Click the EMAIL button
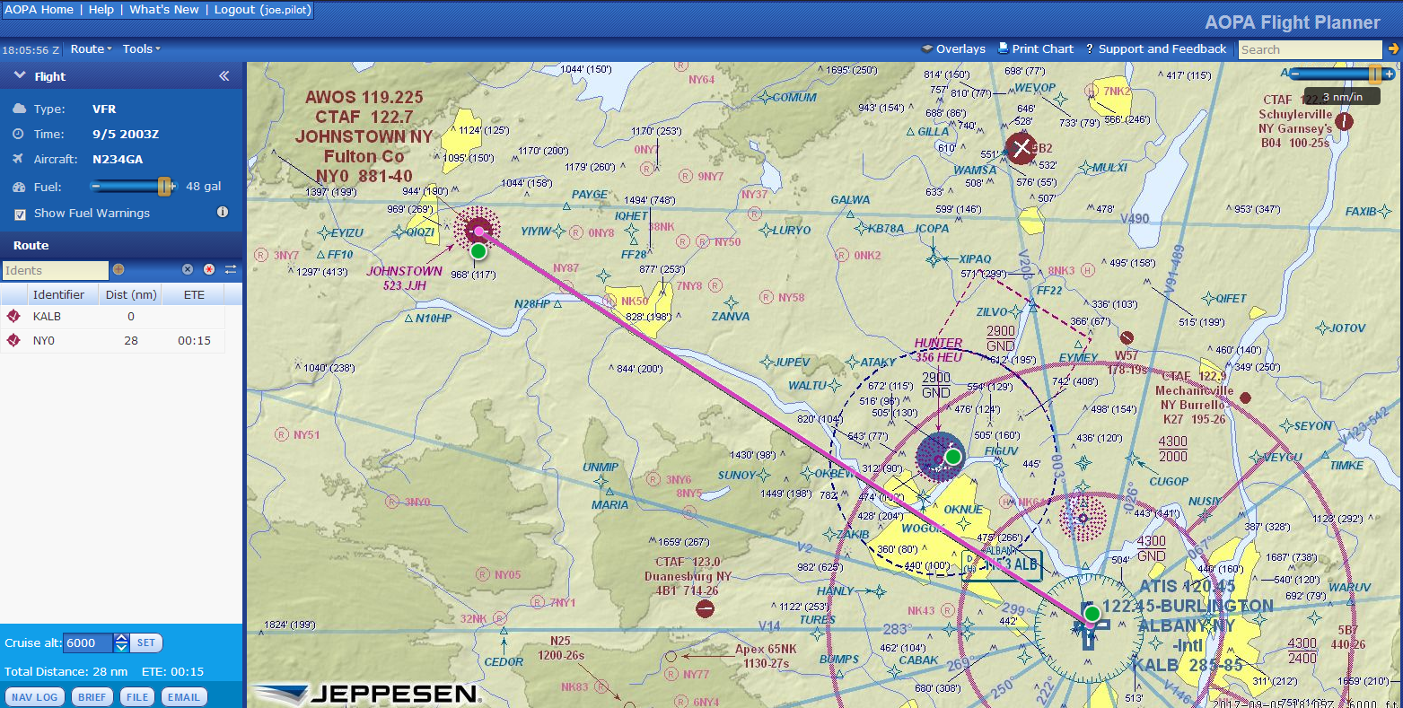This screenshot has width=1403, height=708. [184, 696]
